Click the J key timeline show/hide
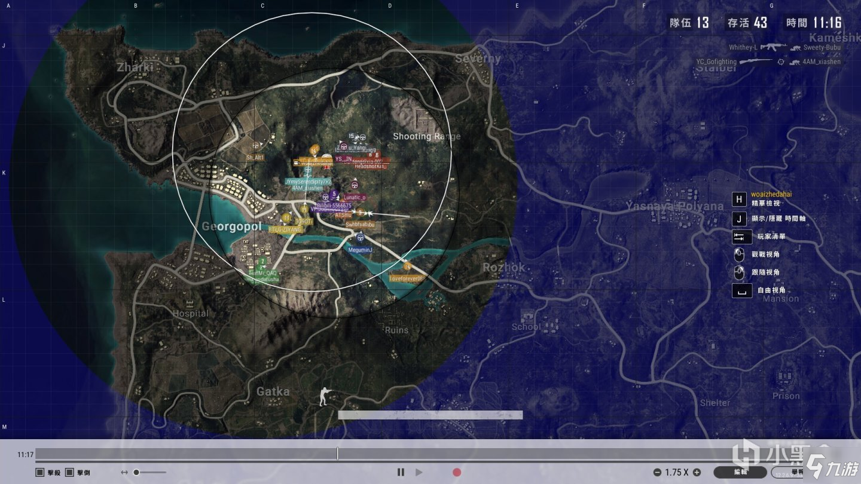 (740, 219)
